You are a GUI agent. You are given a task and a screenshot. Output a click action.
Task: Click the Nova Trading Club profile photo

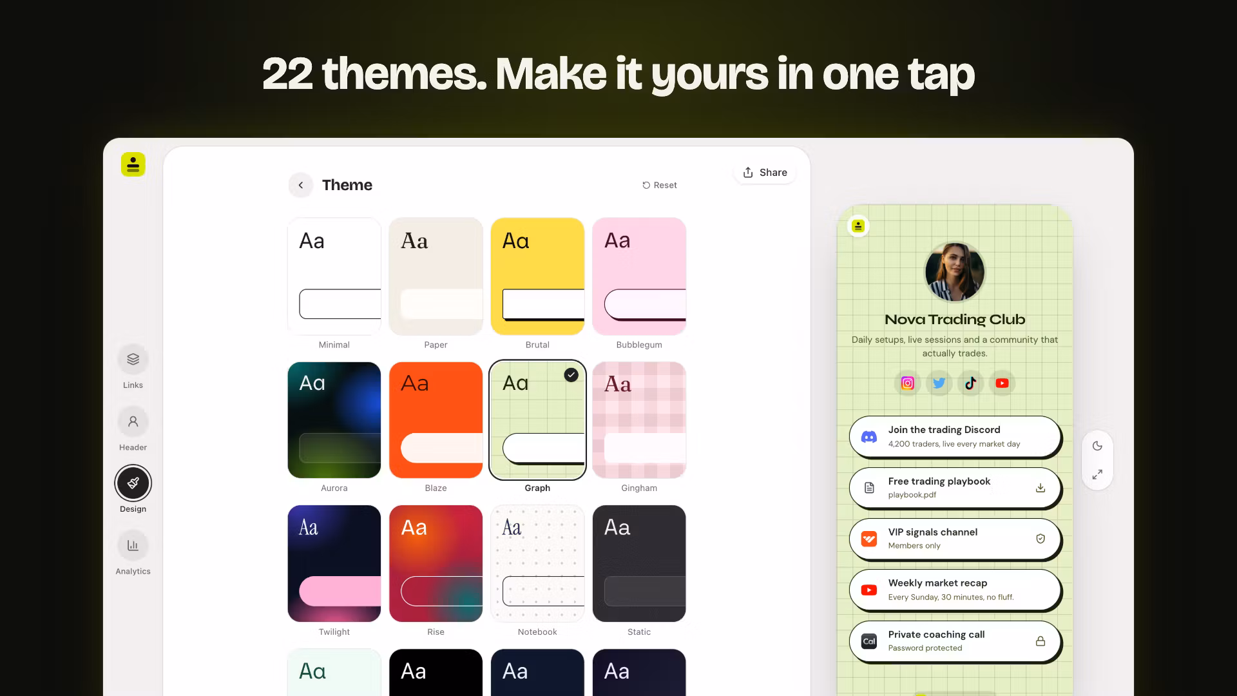[954, 272]
